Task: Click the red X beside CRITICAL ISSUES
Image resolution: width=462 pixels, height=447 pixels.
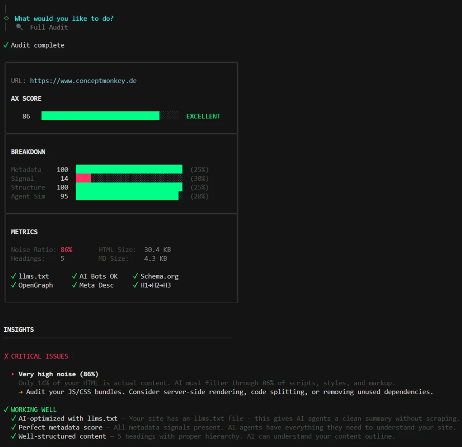Action: (6, 356)
